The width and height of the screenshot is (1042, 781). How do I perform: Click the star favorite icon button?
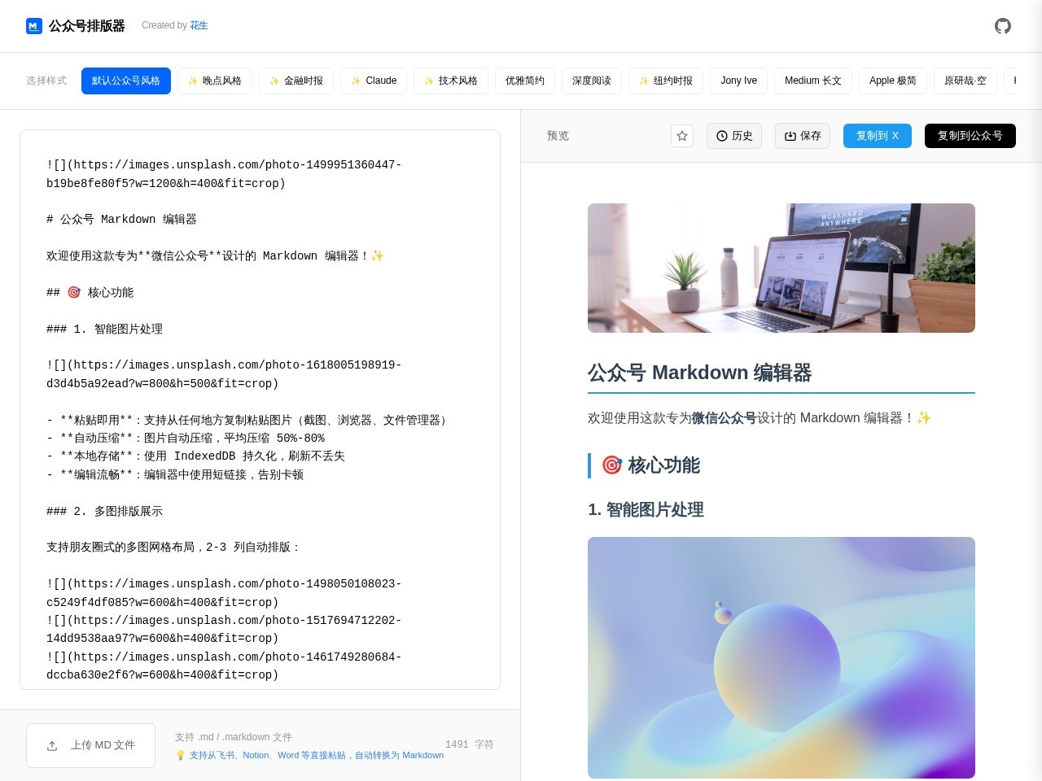point(682,136)
